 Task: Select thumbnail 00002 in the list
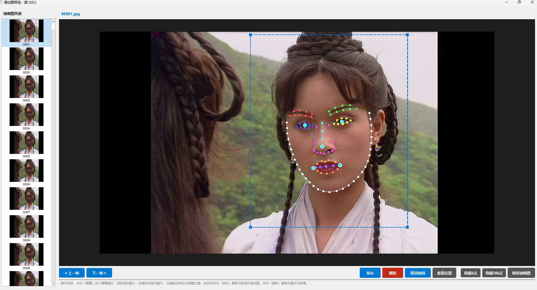coord(27,61)
